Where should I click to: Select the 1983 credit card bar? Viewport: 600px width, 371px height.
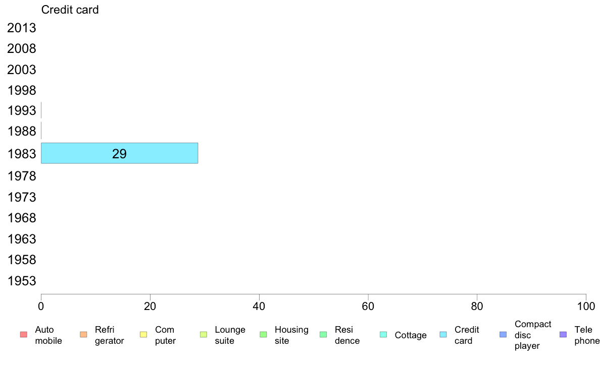[x=119, y=153]
